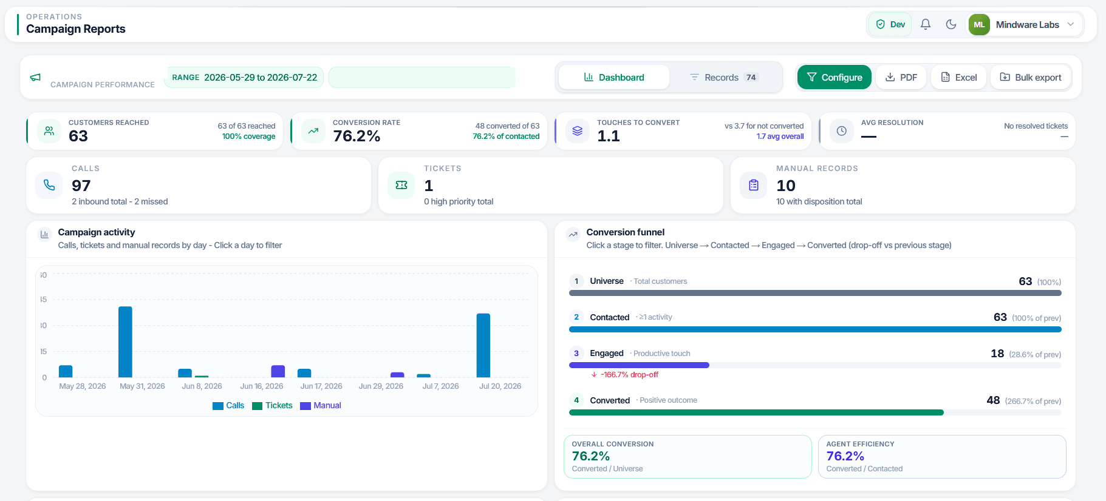Click 'No resolved tickets' text
The image size is (1106, 501).
tap(1036, 126)
